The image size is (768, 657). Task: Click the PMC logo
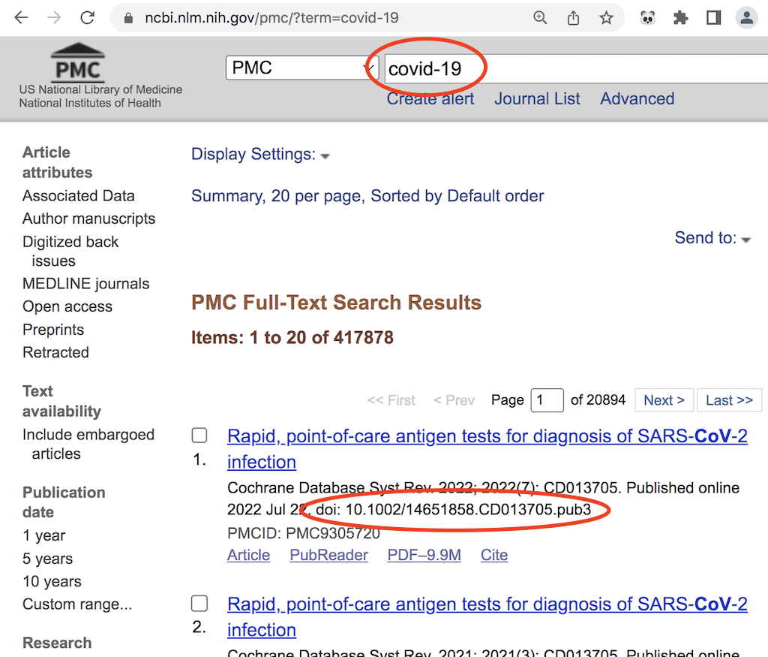[78, 65]
